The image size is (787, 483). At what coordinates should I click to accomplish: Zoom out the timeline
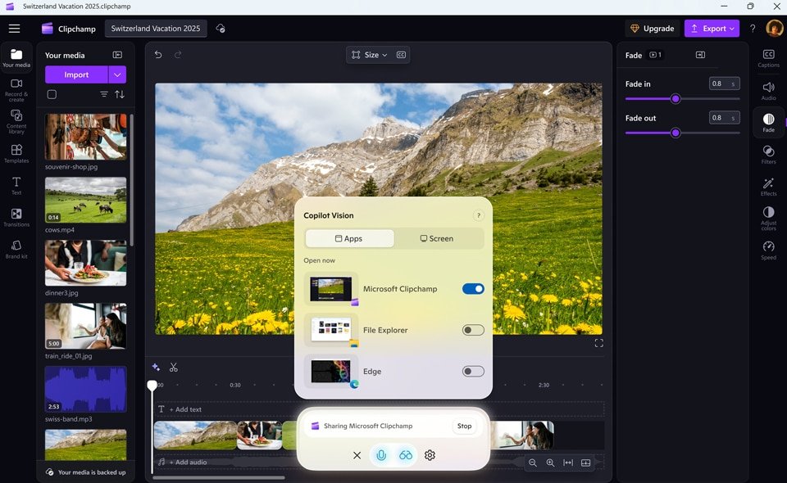pos(533,463)
